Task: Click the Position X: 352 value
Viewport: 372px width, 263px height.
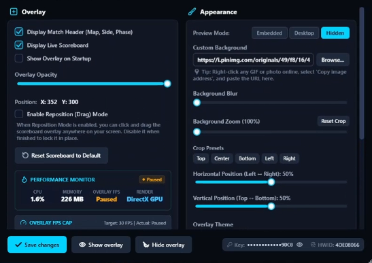Action: tap(49, 102)
